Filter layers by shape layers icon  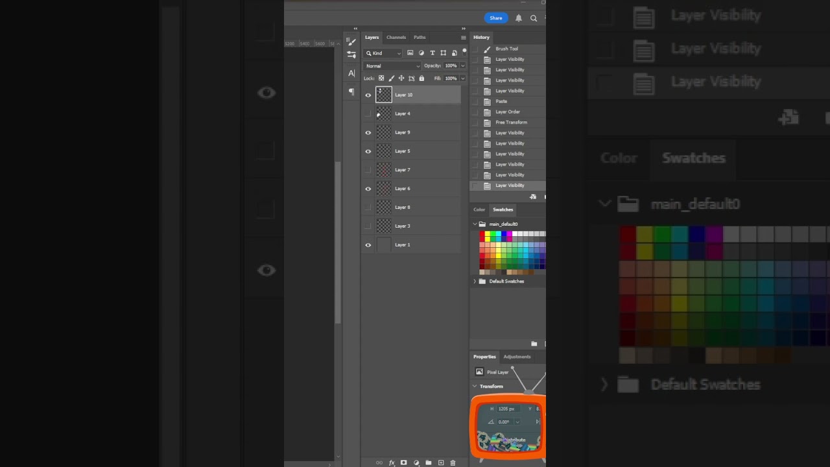click(444, 53)
